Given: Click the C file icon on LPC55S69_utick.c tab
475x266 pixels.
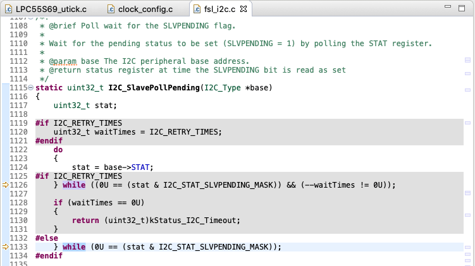Looking at the screenshot, I should 6,9.
